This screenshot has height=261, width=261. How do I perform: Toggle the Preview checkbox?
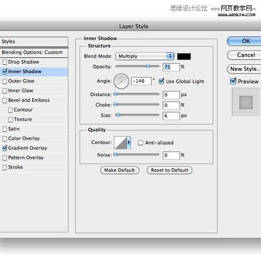pyautogui.click(x=233, y=81)
